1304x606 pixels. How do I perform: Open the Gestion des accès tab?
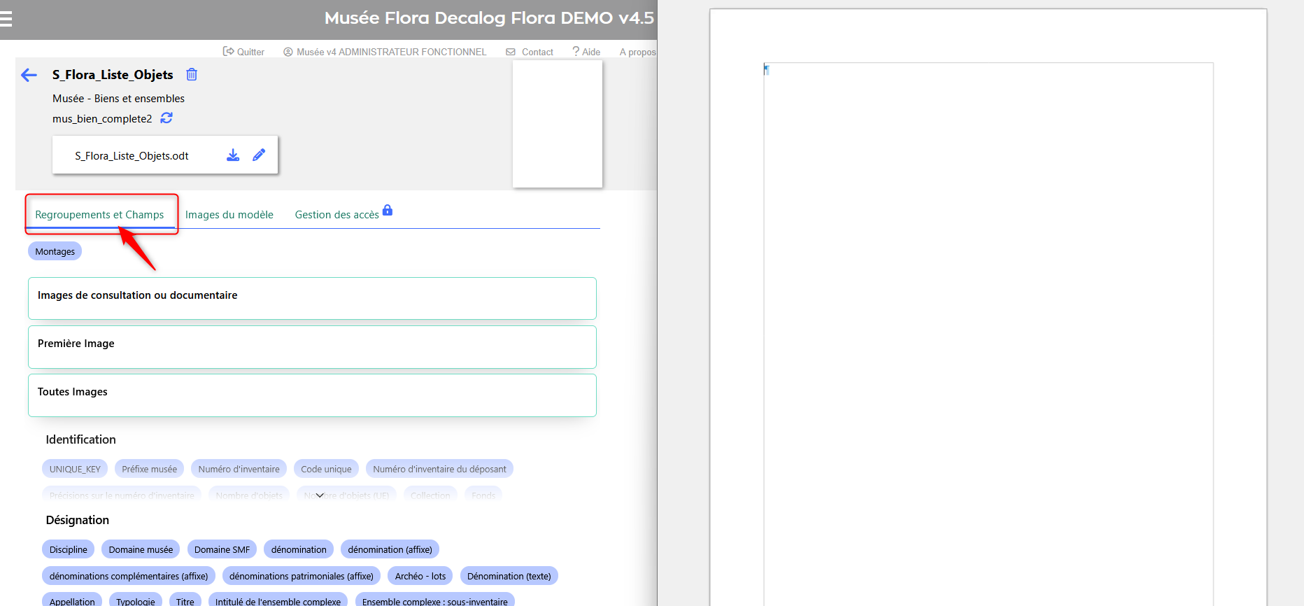pos(336,215)
